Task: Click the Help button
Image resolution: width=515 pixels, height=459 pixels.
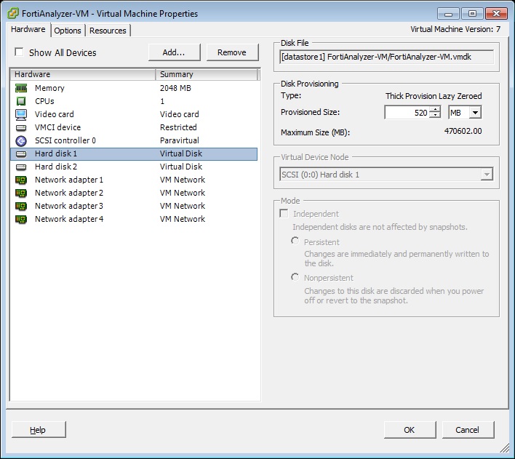Action: pyautogui.click(x=39, y=430)
